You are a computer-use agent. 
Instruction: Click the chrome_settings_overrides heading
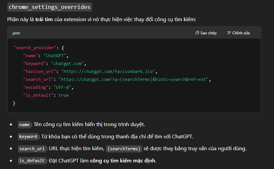tap(50, 7)
